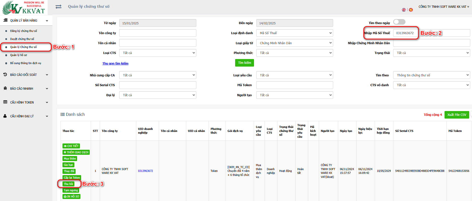
Task: Expand the Trạng thái dropdown
Action: (x=431, y=53)
